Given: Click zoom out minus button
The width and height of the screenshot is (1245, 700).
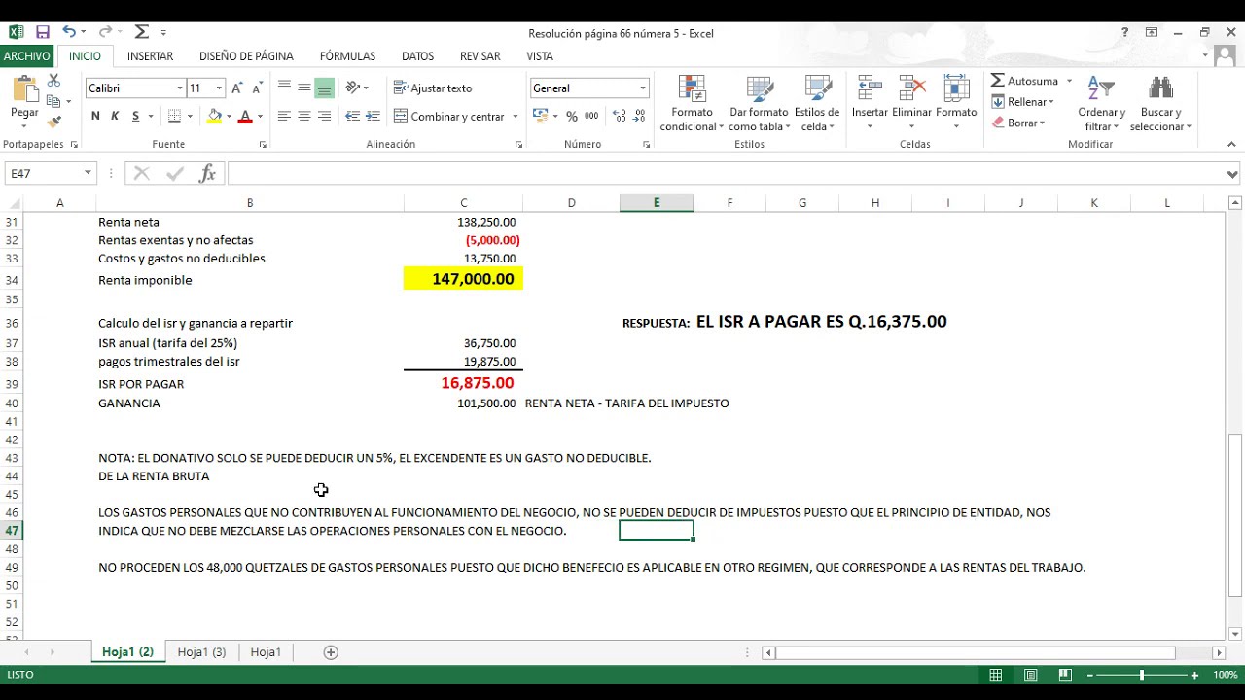Looking at the screenshot, I should click(1090, 675).
